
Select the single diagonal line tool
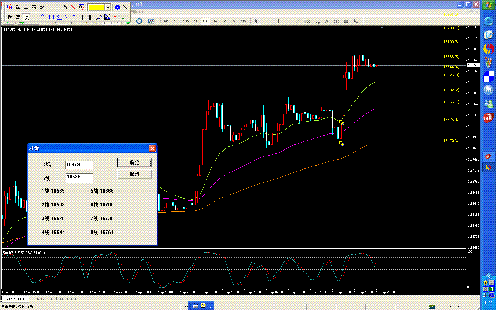35,17
